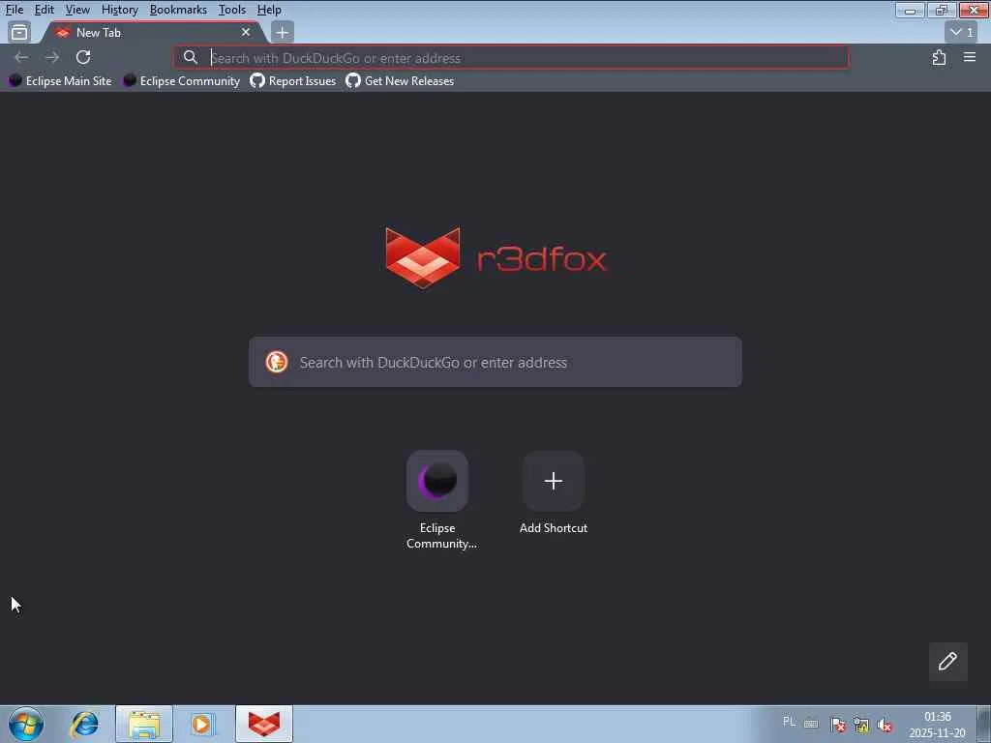Open the Extensions puzzle-piece menu
Screen dimensions: 991x743
tap(939, 57)
